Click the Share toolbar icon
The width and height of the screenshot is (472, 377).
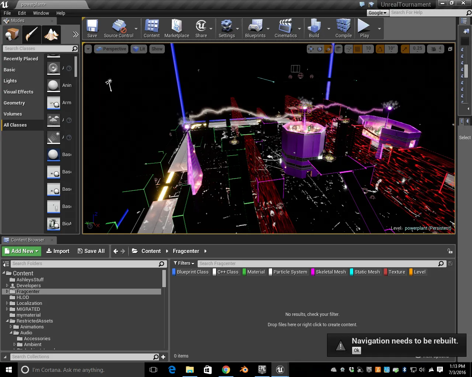[201, 29]
